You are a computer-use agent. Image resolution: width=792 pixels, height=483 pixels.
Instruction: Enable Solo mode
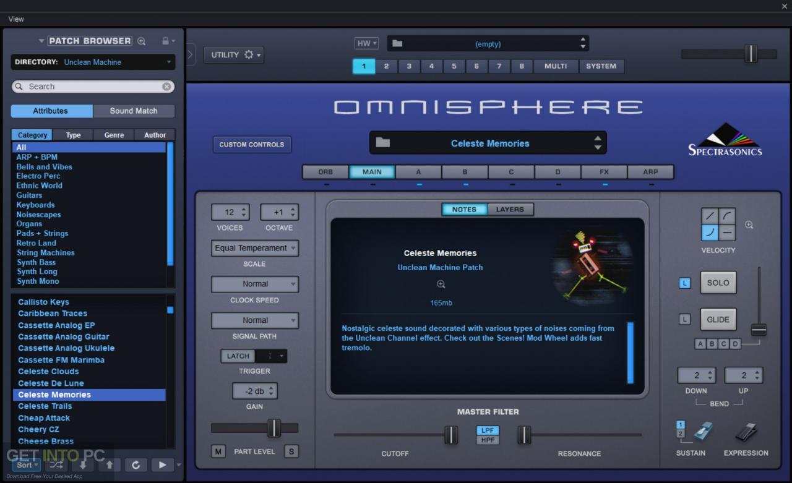pos(718,283)
